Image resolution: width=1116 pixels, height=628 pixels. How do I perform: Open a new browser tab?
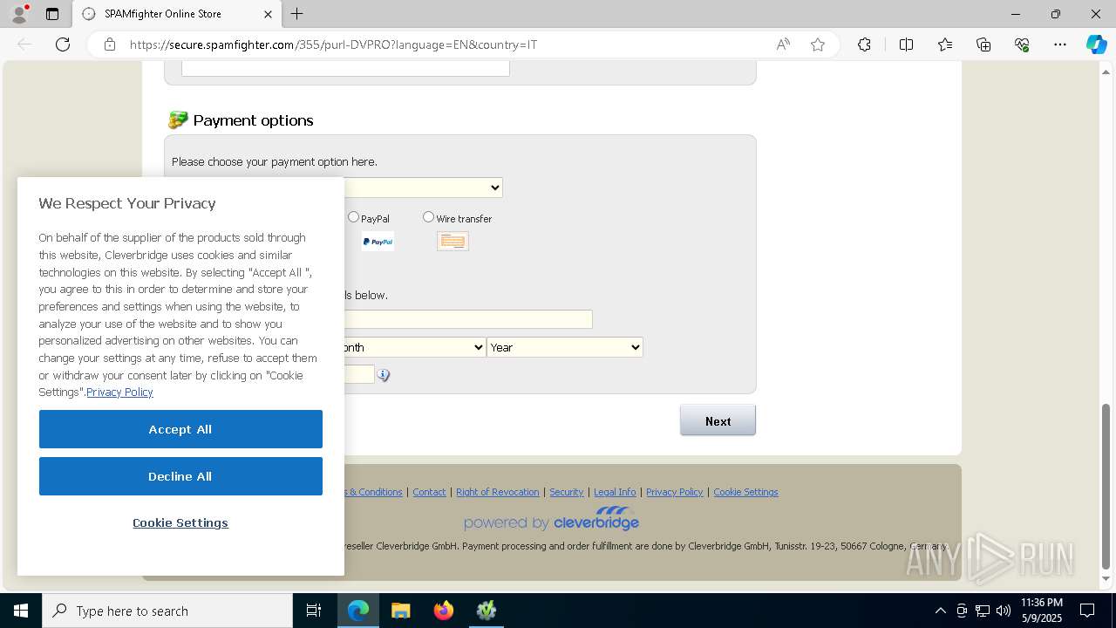pos(297,14)
